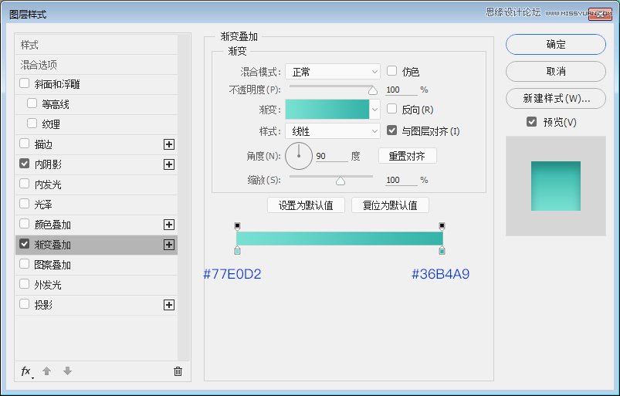Enable 纹理 checkbox
The image size is (620, 396).
[x=32, y=124]
